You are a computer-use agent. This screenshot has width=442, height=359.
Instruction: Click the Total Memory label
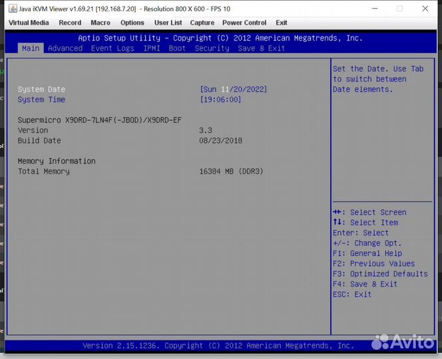(44, 172)
